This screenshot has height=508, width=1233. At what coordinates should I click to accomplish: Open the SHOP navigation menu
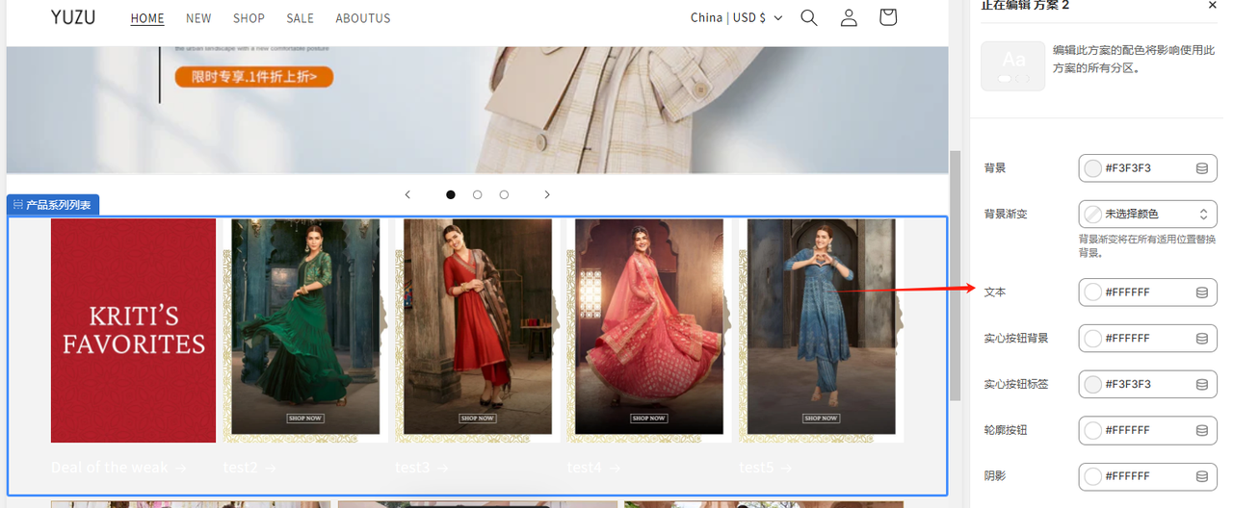click(x=249, y=18)
